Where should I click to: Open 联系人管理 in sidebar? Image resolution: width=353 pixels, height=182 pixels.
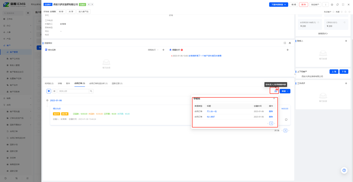point(17,65)
